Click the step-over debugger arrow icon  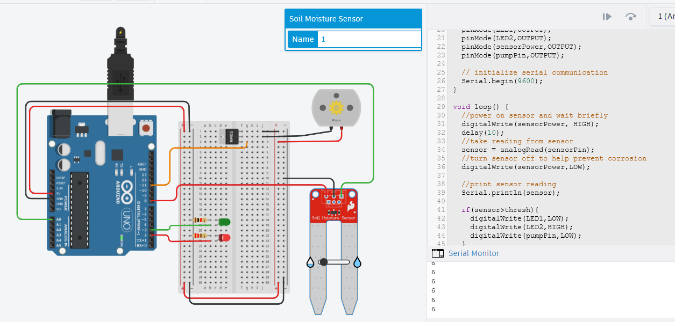coord(631,17)
